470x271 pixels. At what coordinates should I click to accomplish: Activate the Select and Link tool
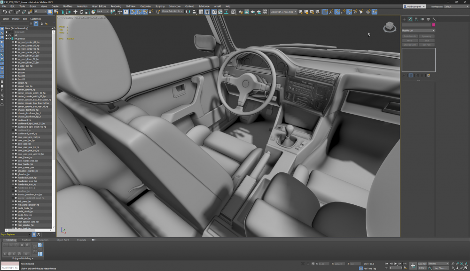(x=18, y=12)
